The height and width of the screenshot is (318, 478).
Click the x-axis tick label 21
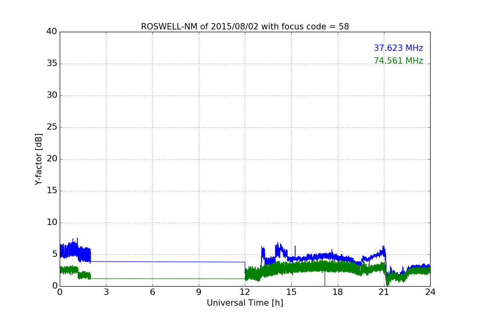tap(384, 292)
